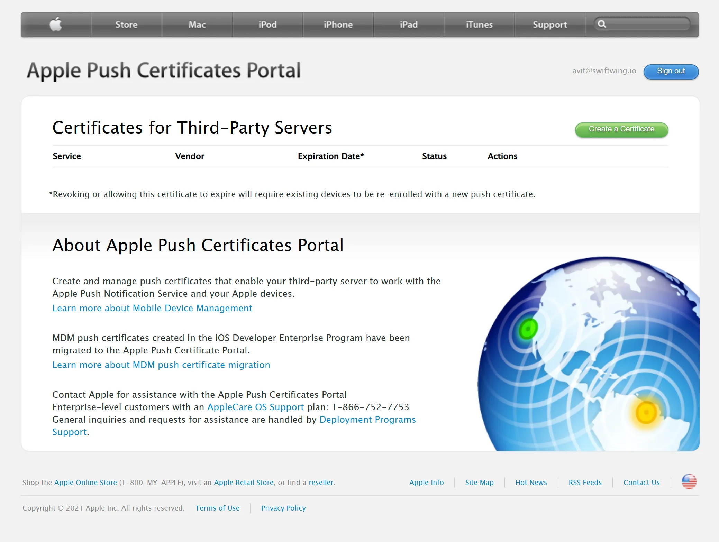Open the iPod nav item
The image size is (719, 542).
(x=267, y=25)
